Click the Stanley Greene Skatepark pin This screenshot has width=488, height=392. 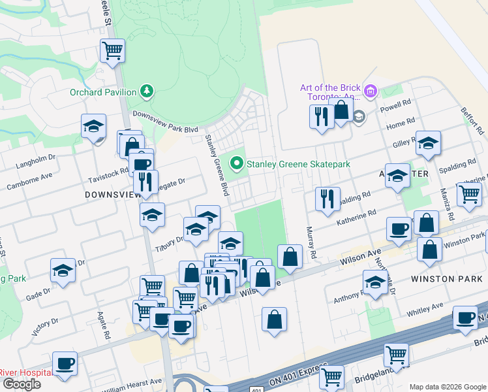coord(237,163)
